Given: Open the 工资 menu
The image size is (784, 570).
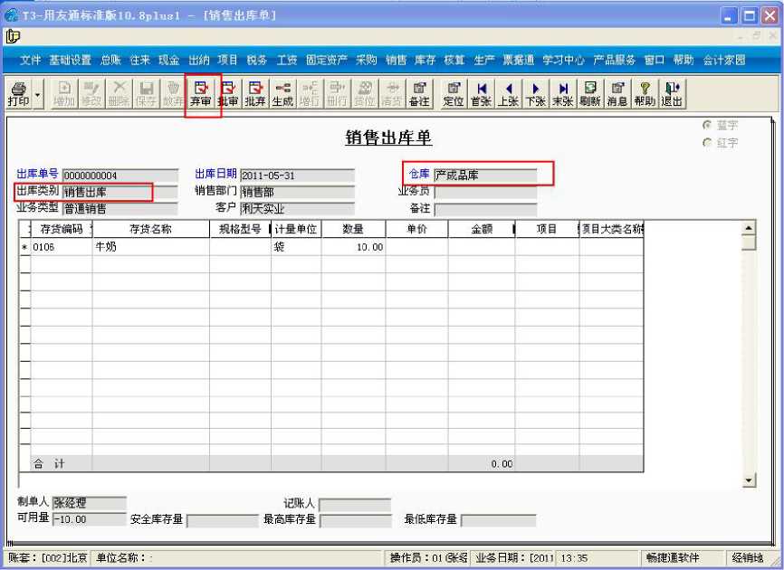Looking at the screenshot, I should 287,60.
